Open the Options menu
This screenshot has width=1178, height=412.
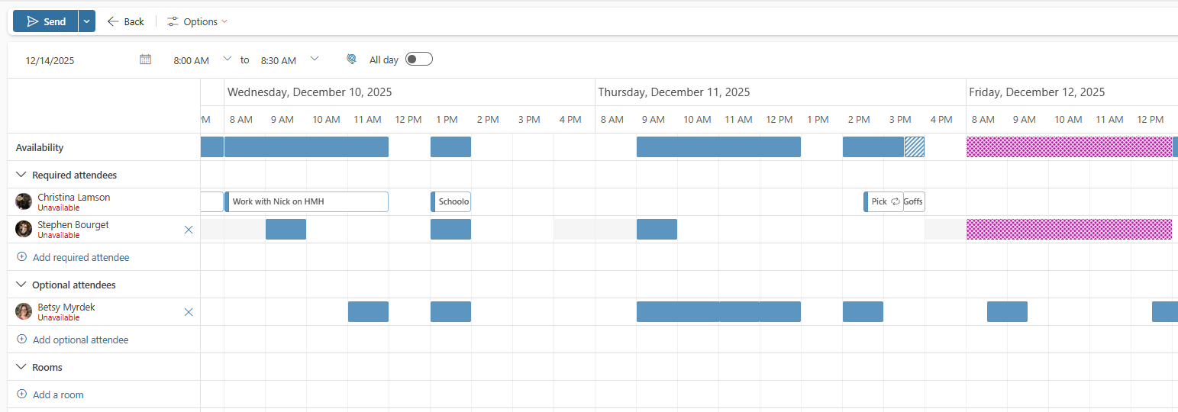(x=197, y=21)
